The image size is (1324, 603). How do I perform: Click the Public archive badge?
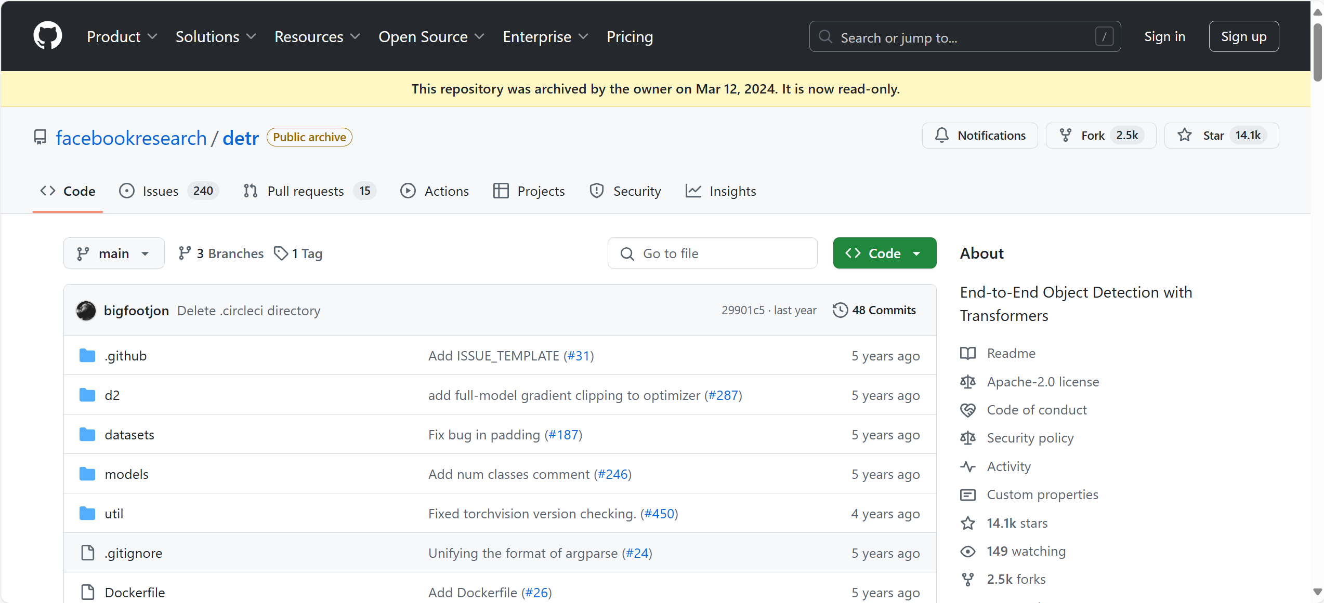tap(309, 137)
